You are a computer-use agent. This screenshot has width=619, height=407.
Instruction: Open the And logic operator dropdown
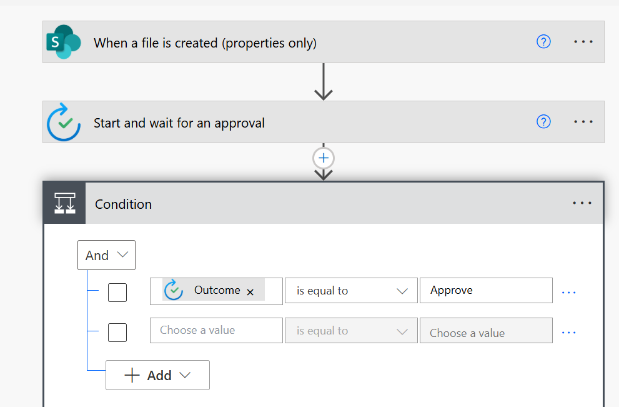tap(107, 255)
